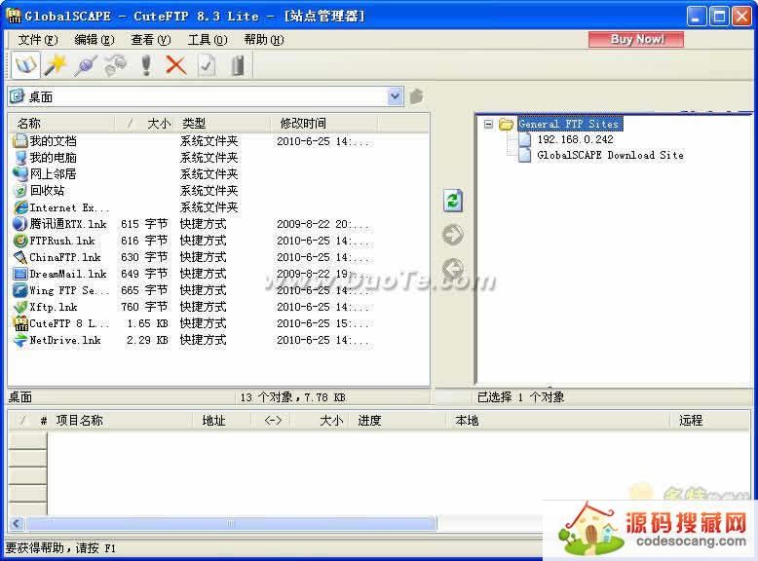The height and width of the screenshot is (561, 758).
Task: Click the right arrow upload button
Action: coord(453,235)
